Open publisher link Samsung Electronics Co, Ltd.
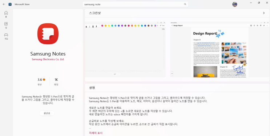This screenshot has height=136, width=270. coord(48,59)
